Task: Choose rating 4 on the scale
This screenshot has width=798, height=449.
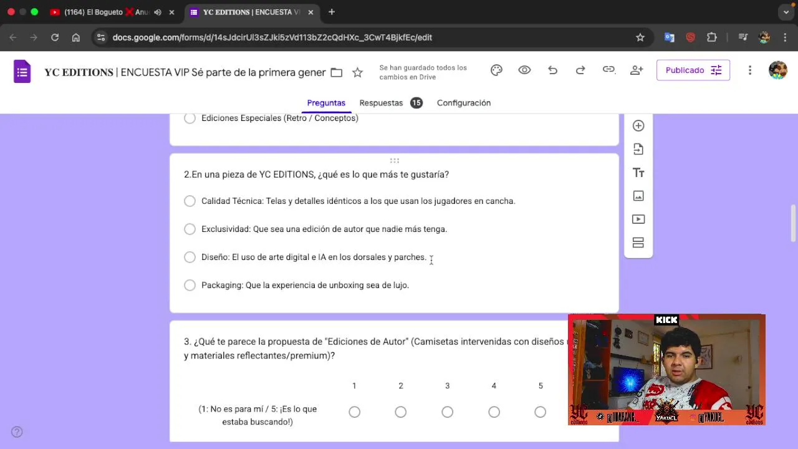Action: pos(494,412)
